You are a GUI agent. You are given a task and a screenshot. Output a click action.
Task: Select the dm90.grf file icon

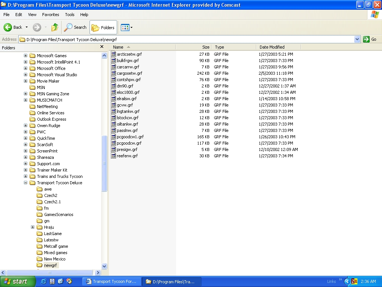(113, 86)
